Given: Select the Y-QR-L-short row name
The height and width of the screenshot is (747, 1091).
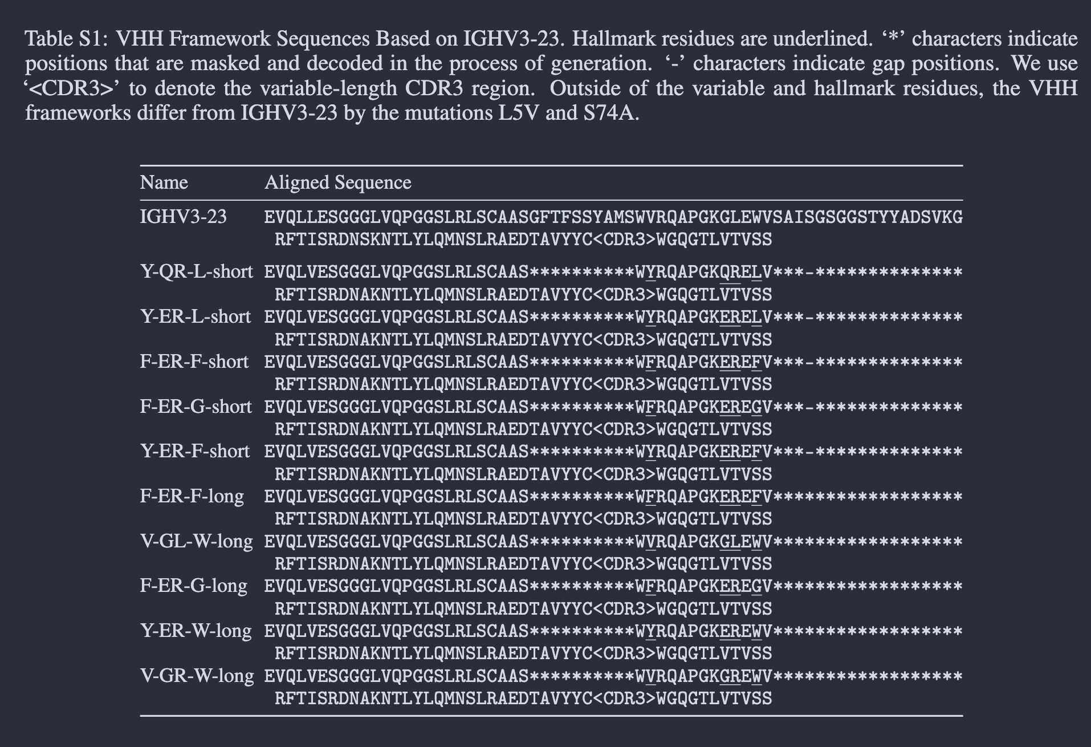Looking at the screenshot, I should 196,271.
